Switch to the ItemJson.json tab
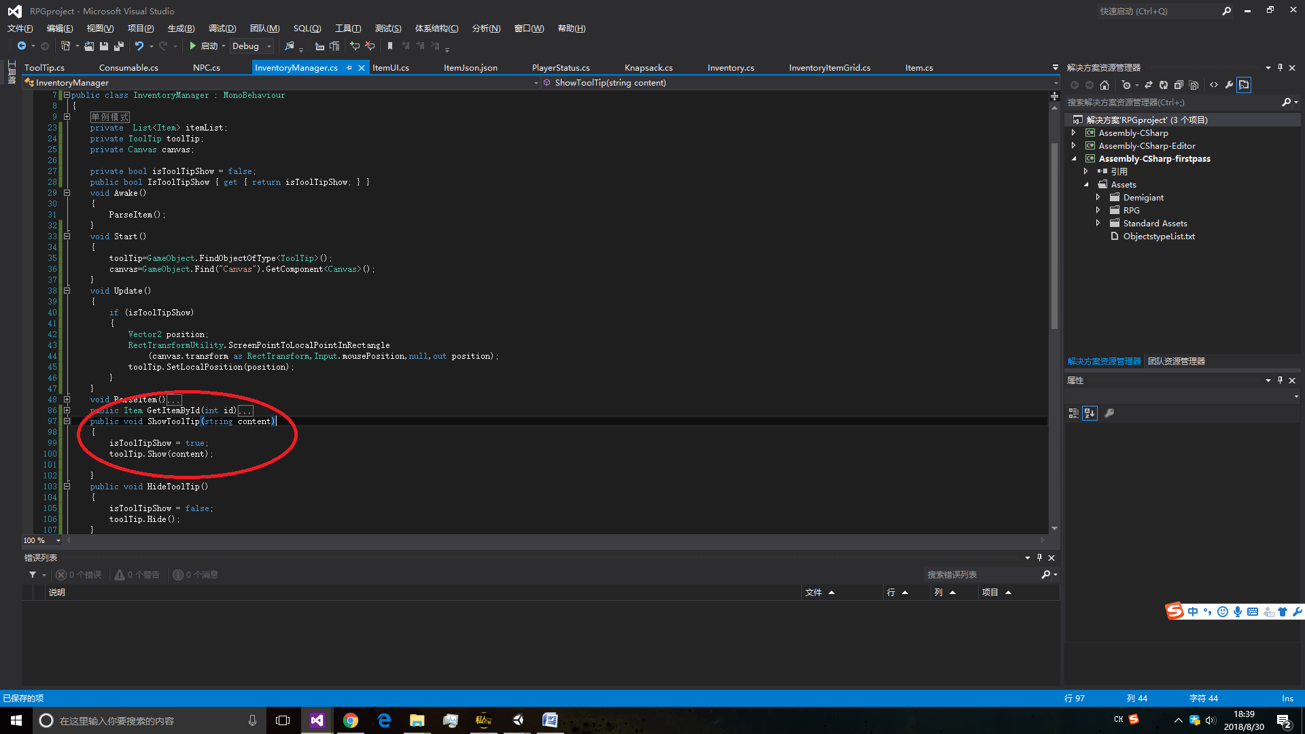The width and height of the screenshot is (1305, 734). point(470,67)
